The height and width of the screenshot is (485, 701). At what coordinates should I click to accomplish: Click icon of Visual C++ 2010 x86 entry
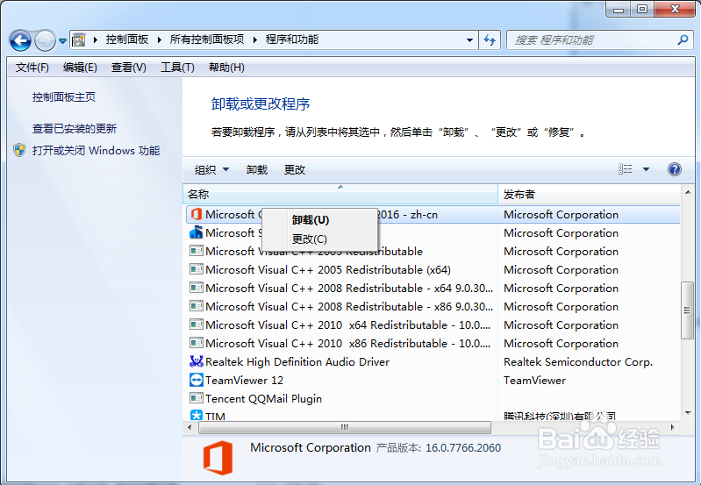[197, 343]
